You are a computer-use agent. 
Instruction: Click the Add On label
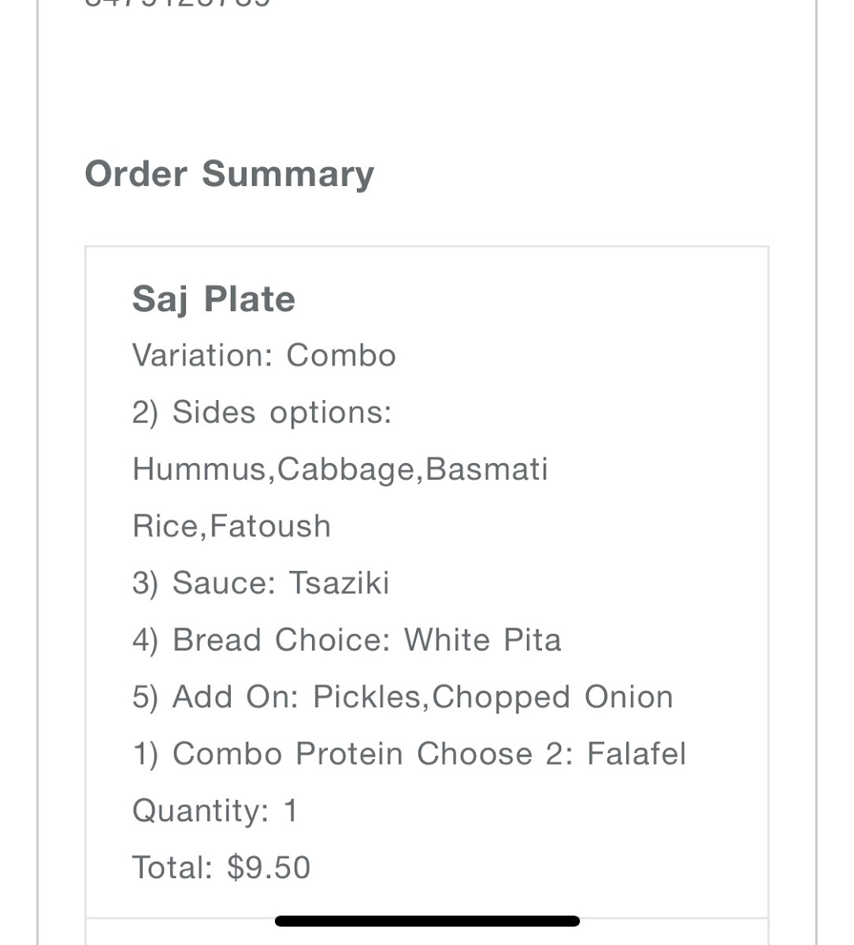click(x=235, y=697)
